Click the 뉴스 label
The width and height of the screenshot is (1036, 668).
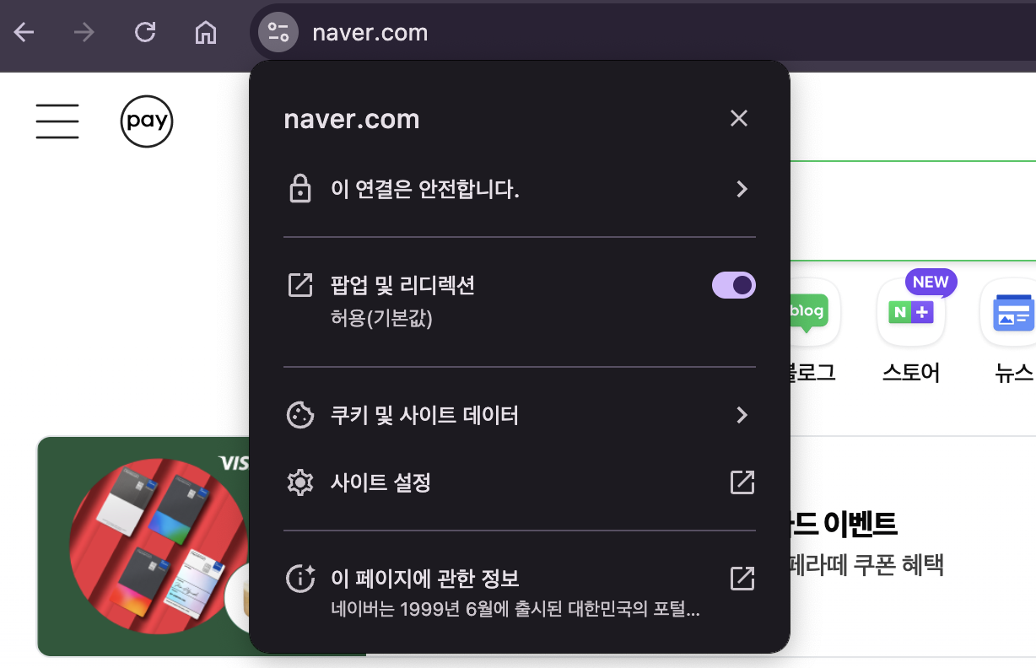tap(1014, 373)
